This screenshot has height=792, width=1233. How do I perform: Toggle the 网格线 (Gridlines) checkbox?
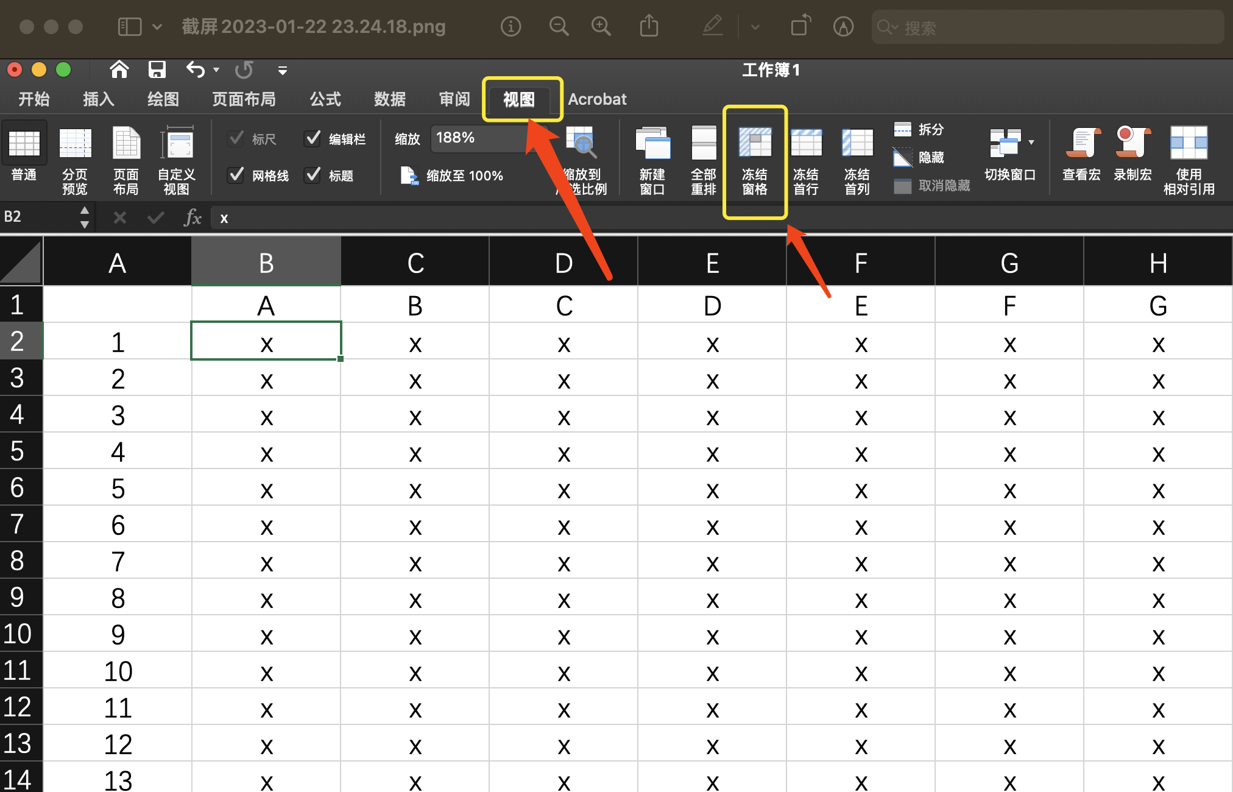[x=235, y=175]
